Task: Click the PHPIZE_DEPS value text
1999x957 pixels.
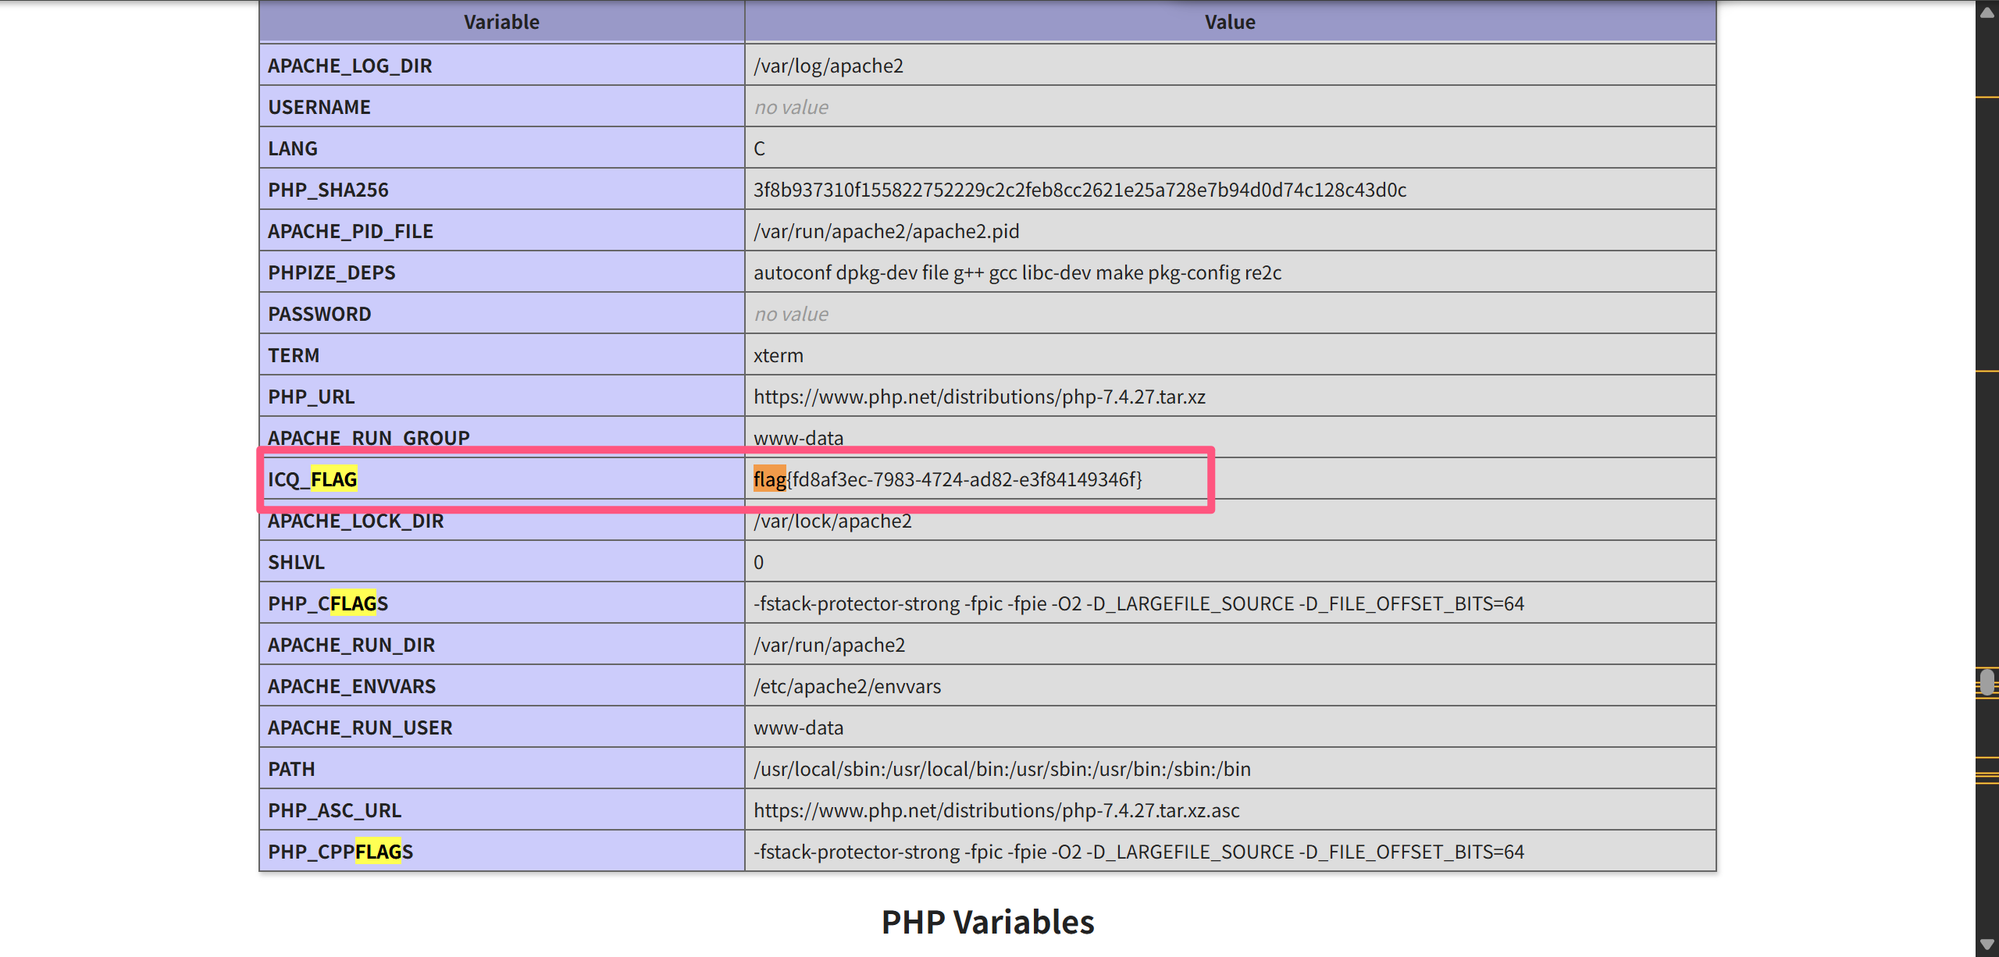Action: point(1017,272)
